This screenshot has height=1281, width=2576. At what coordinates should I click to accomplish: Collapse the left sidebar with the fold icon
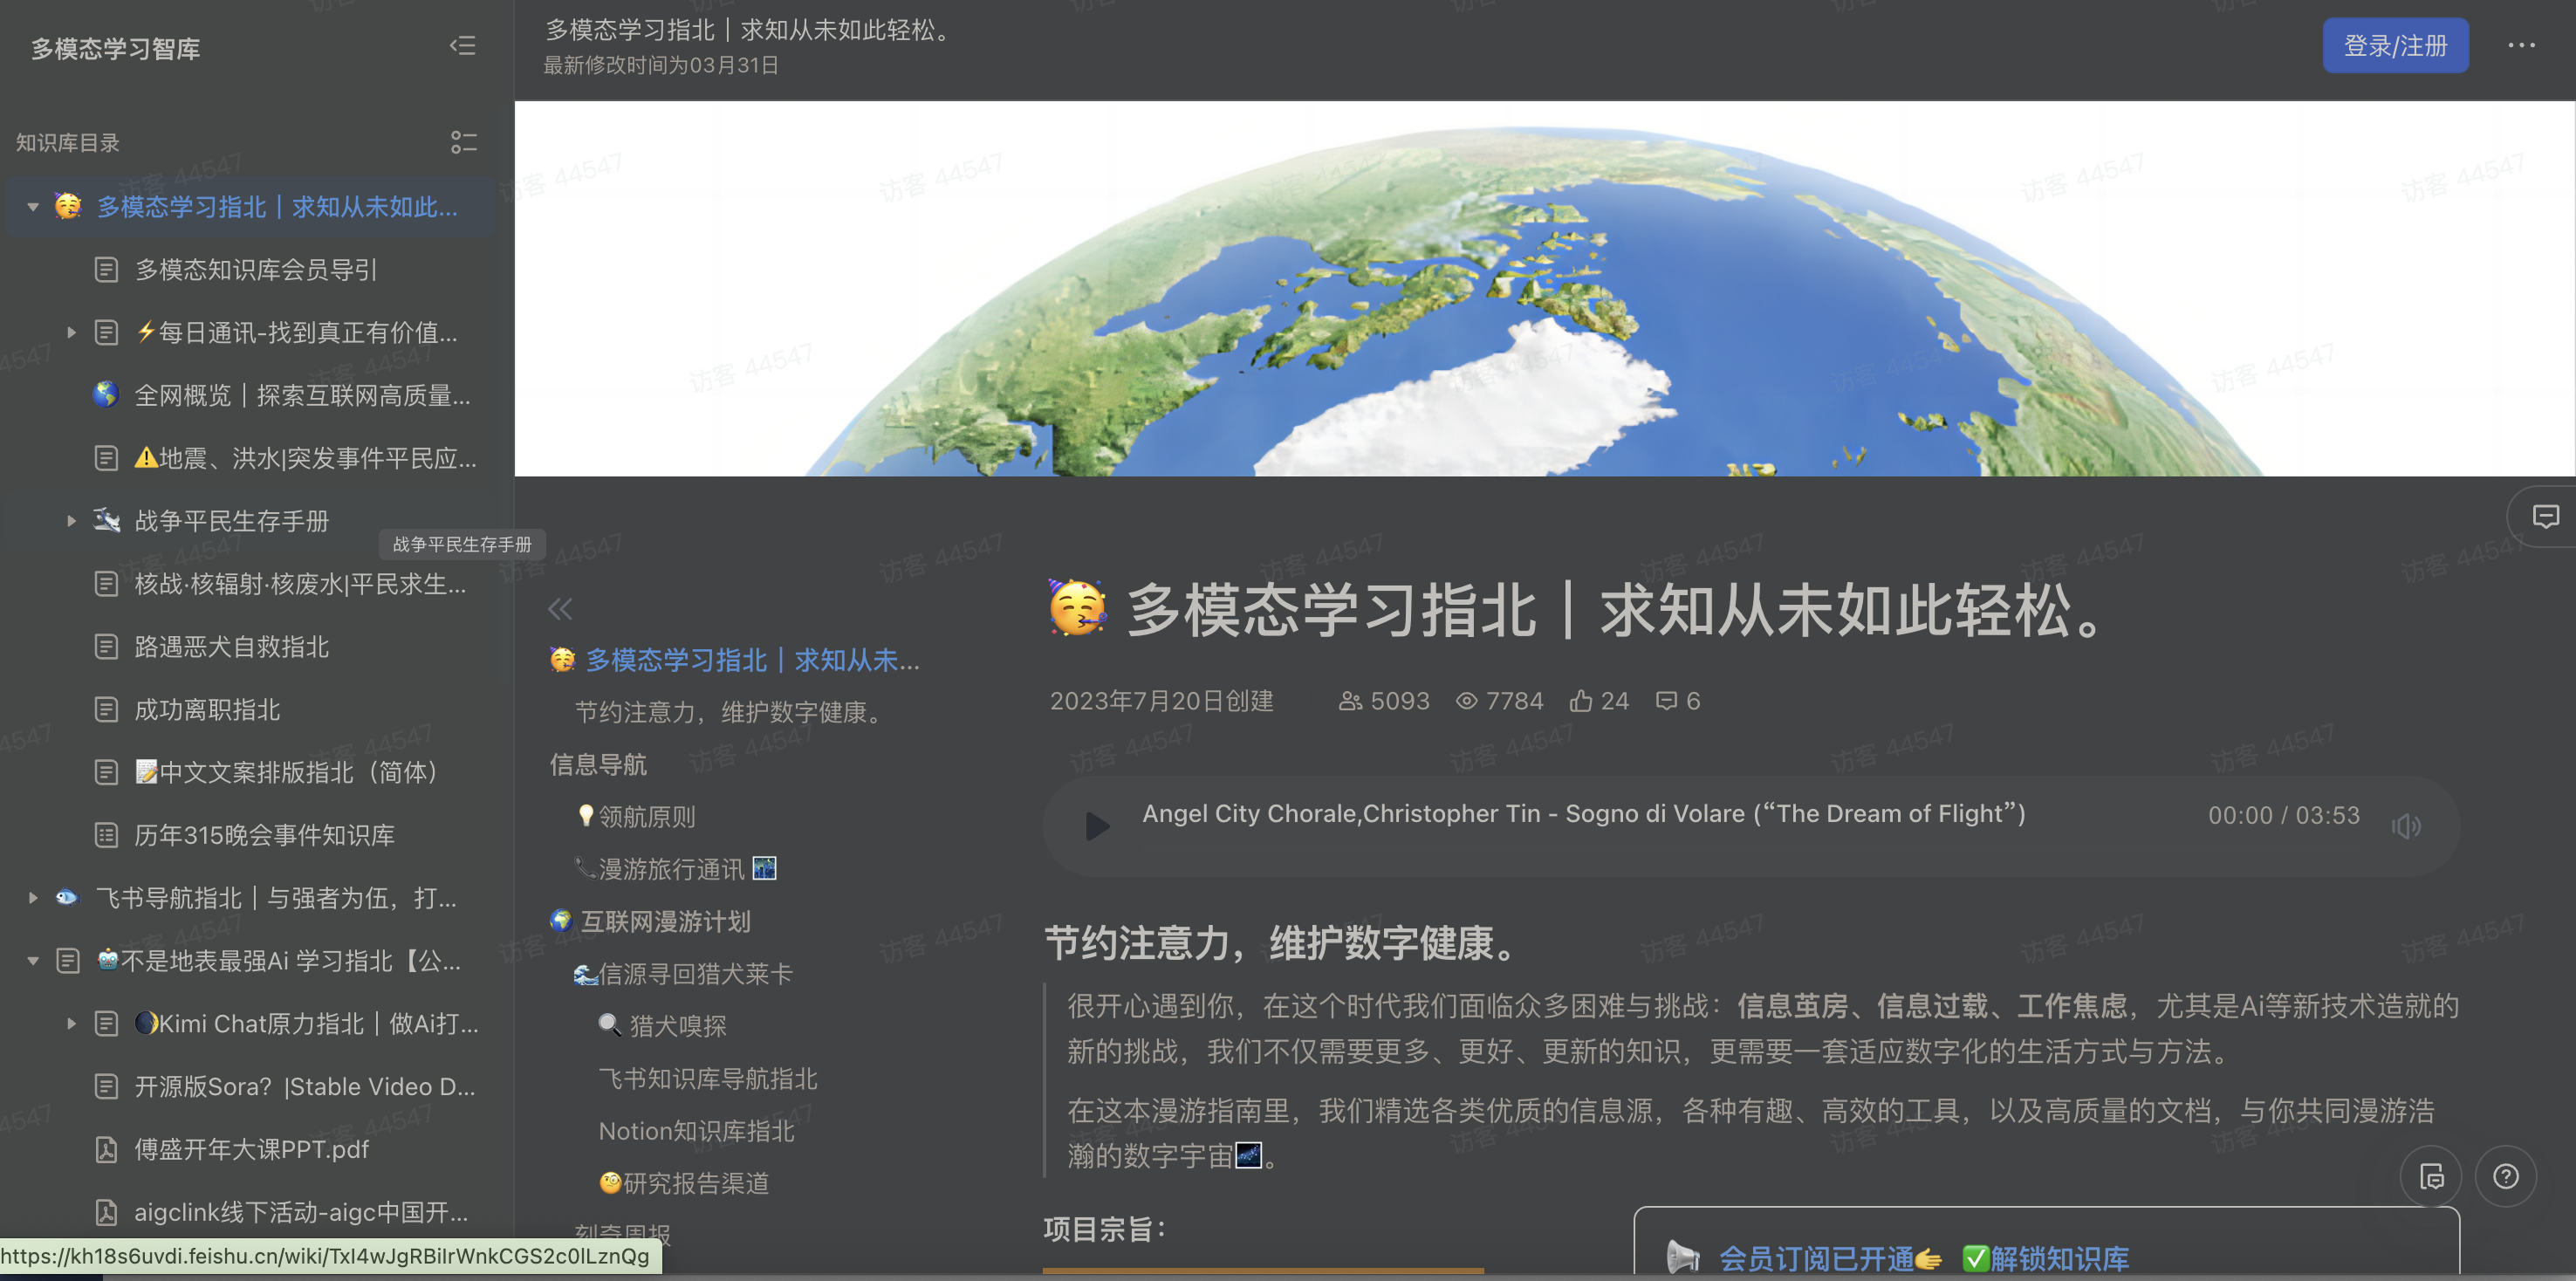(462, 46)
